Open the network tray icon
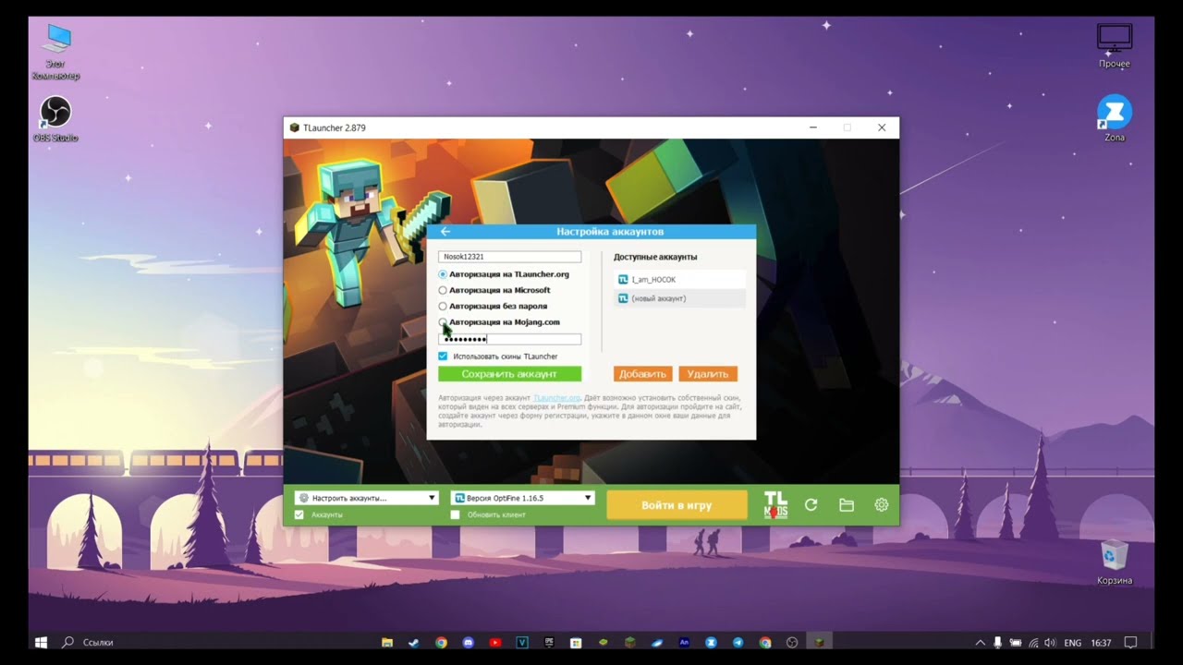Viewport: 1183px width, 665px height. point(1033,643)
